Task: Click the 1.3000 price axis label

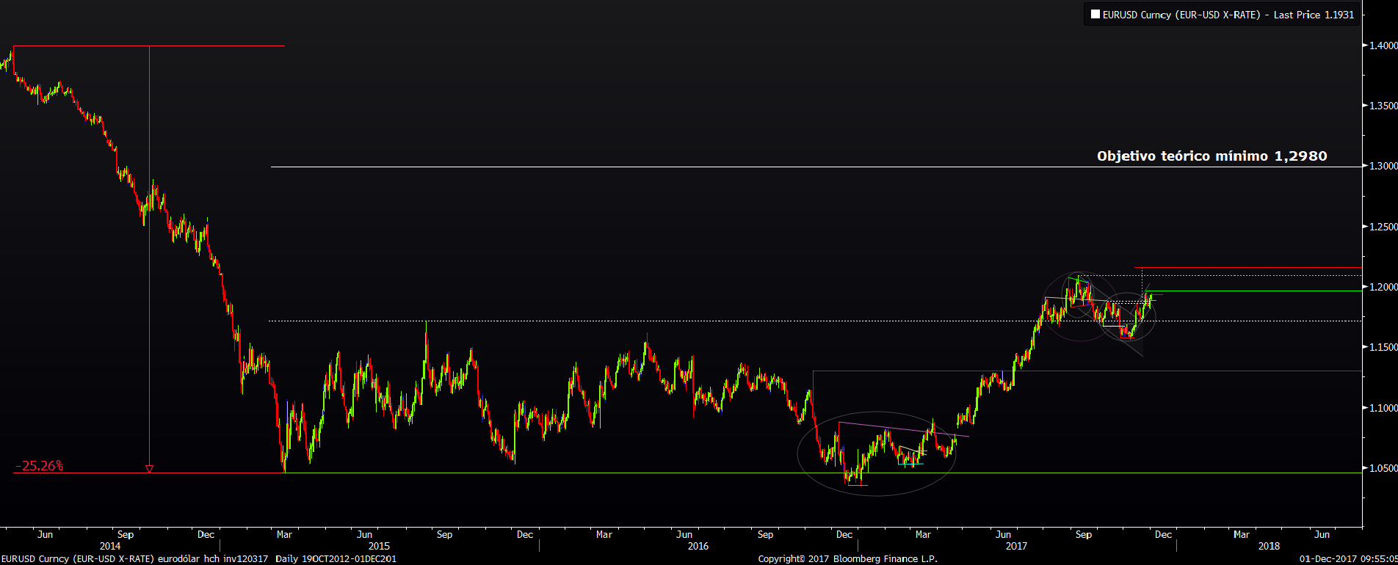Action: [x=1383, y=167]
